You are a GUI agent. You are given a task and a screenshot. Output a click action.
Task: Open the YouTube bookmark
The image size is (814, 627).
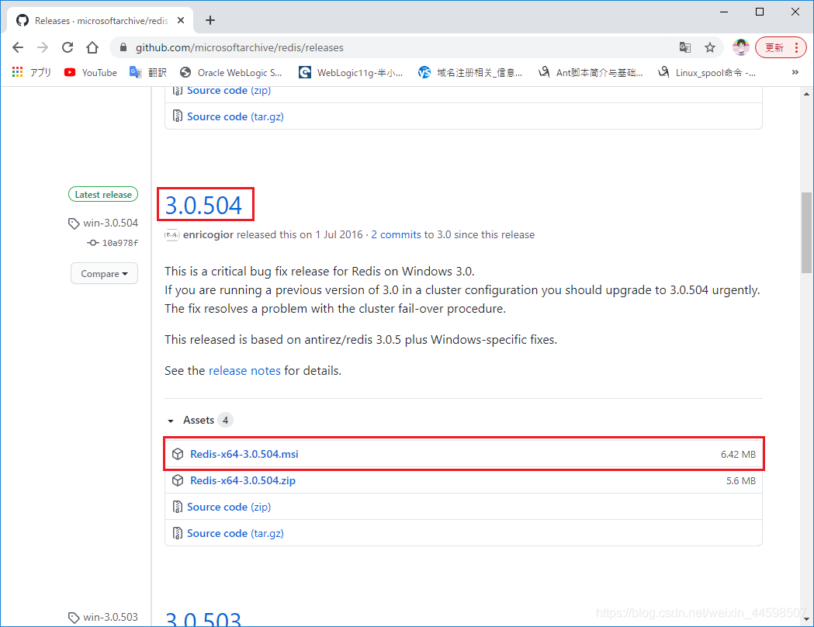tap(91, 73)
